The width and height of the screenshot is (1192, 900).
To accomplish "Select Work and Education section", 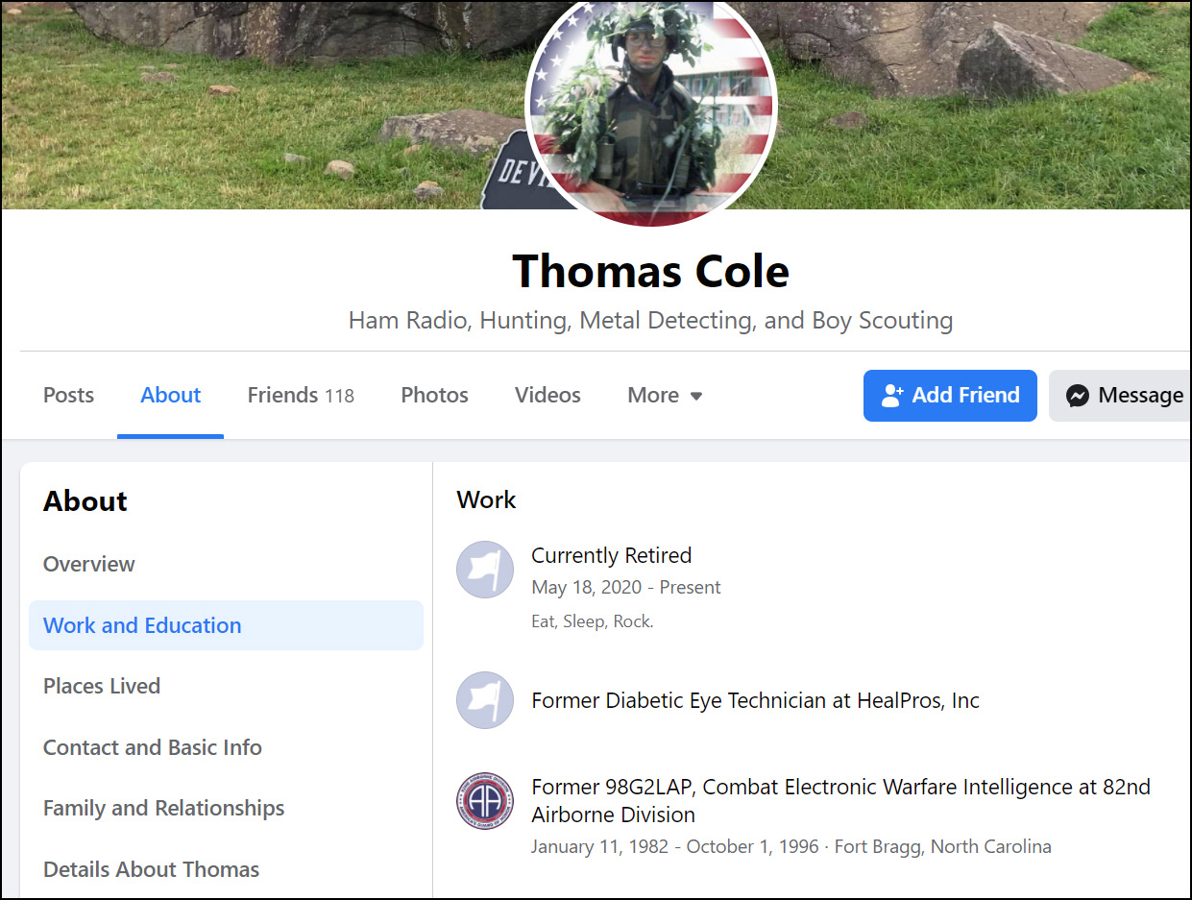I will click(x=142, y=625).
